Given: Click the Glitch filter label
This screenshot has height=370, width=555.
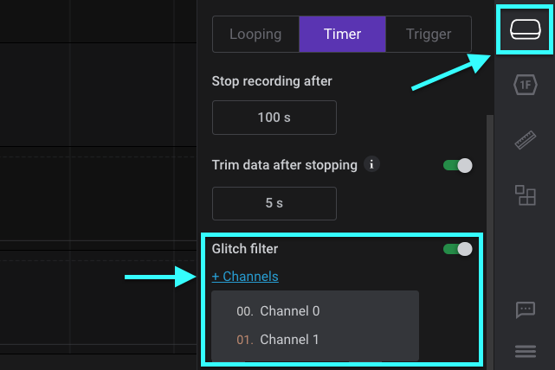Looking at the screenshot, I should point(244,249).
